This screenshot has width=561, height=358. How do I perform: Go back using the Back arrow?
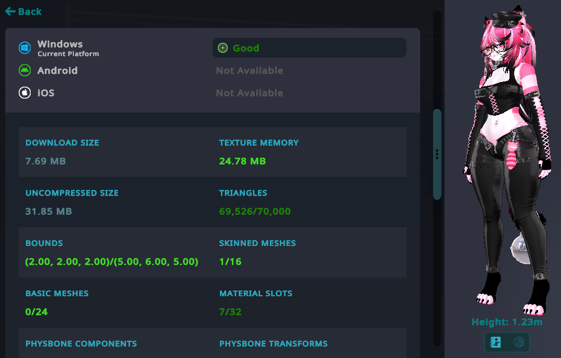coord(23,11)
